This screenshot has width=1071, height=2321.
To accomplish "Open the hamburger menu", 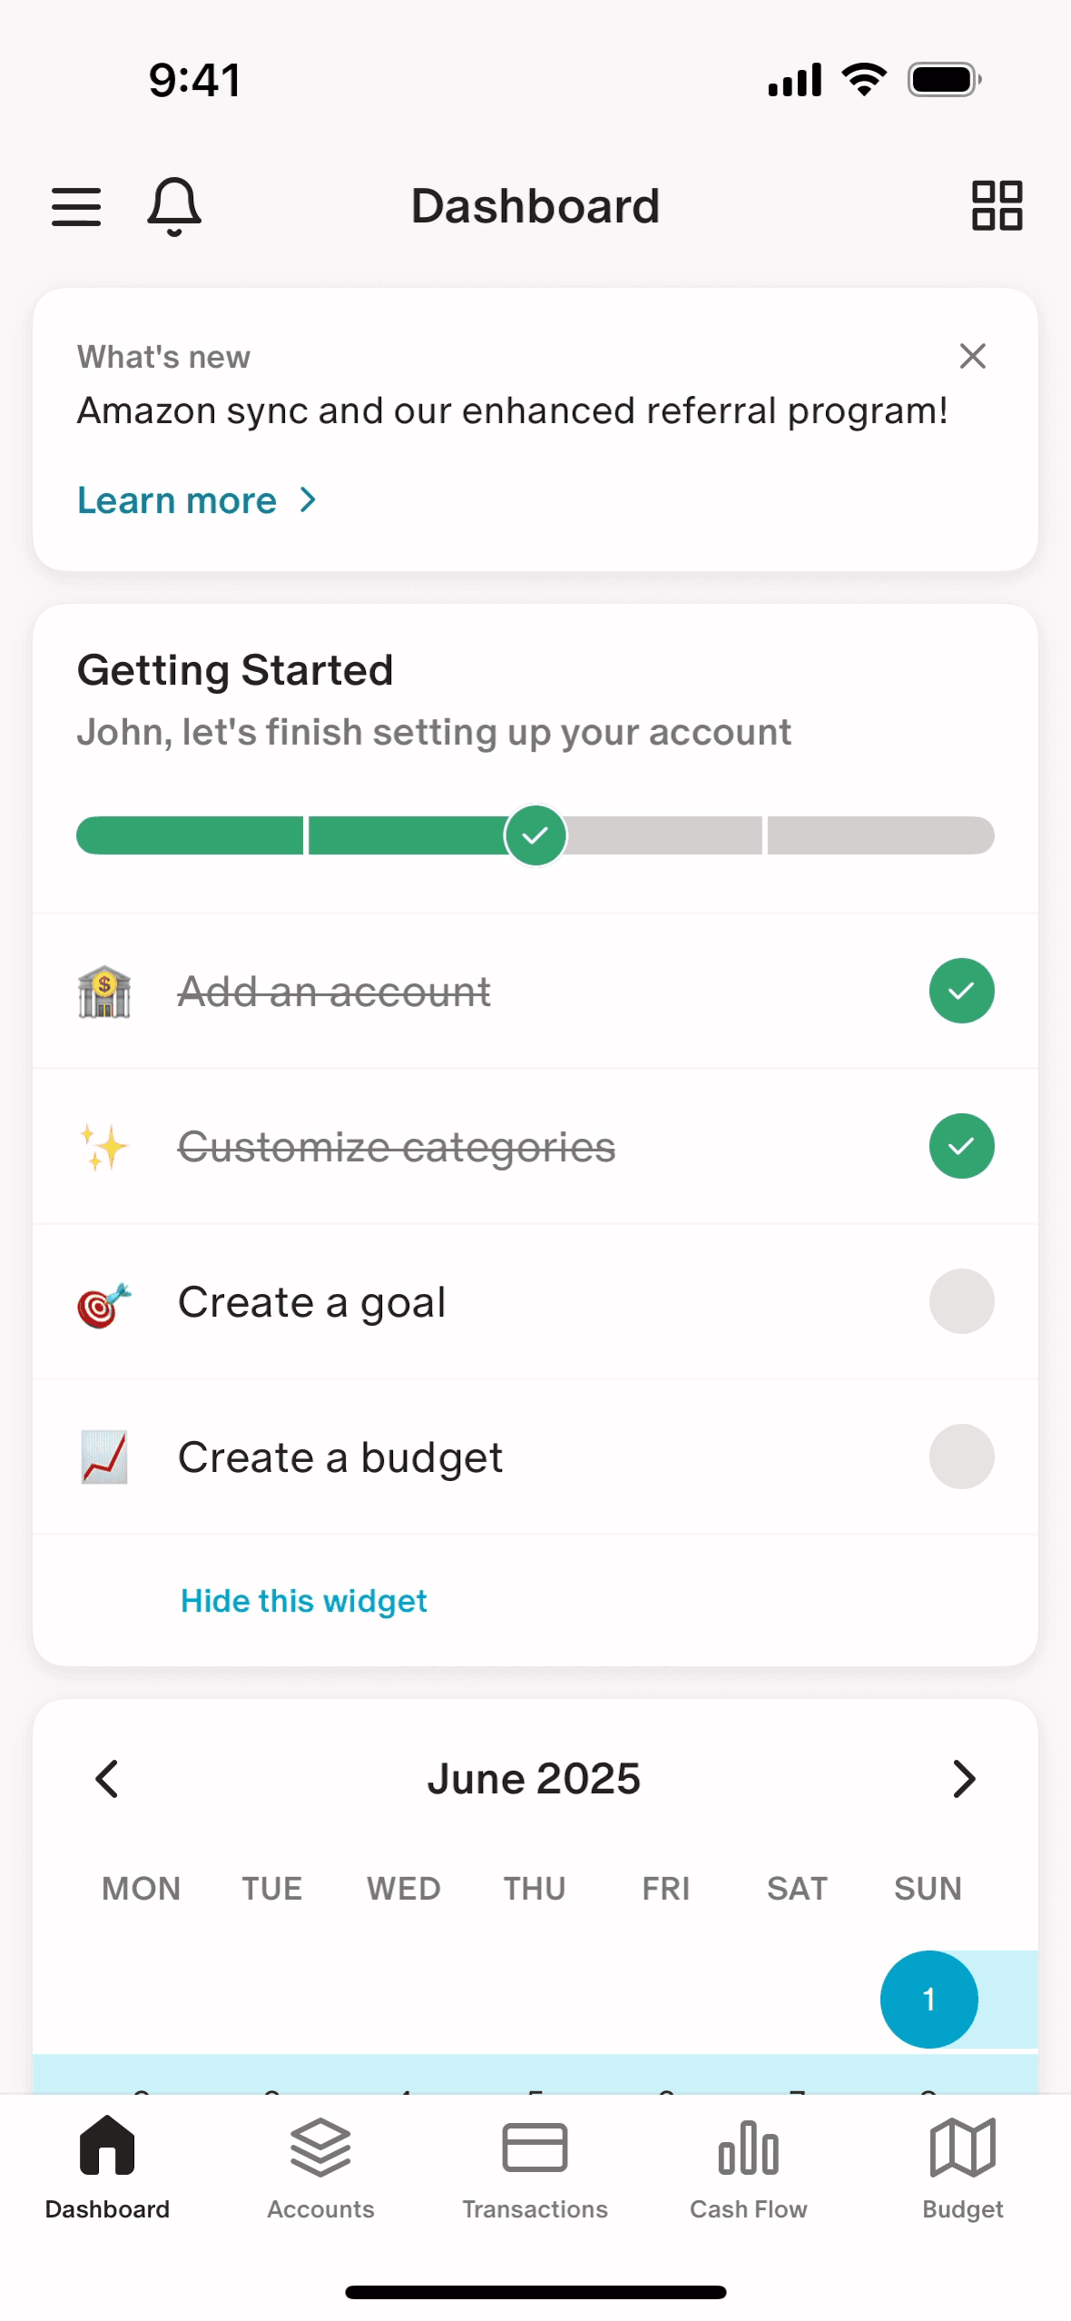I will pyautogui.click(x=76, y=206).
